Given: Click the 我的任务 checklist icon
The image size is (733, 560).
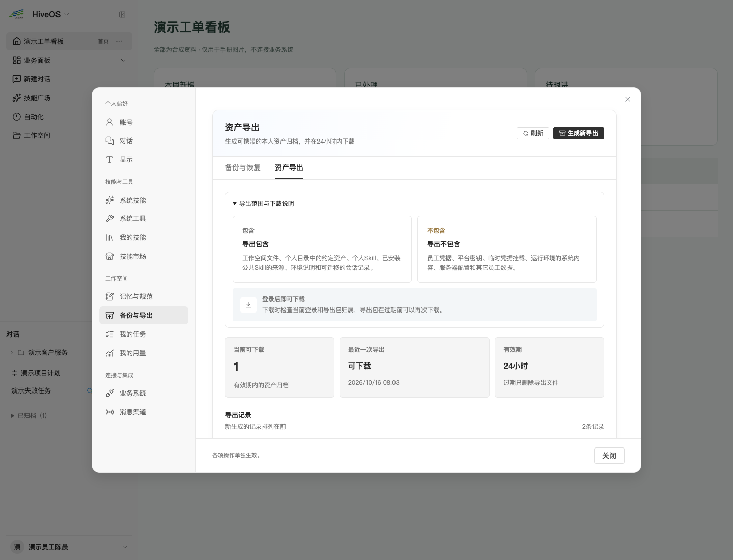Looking at the screenshot, I should click(x=109, y=334).
